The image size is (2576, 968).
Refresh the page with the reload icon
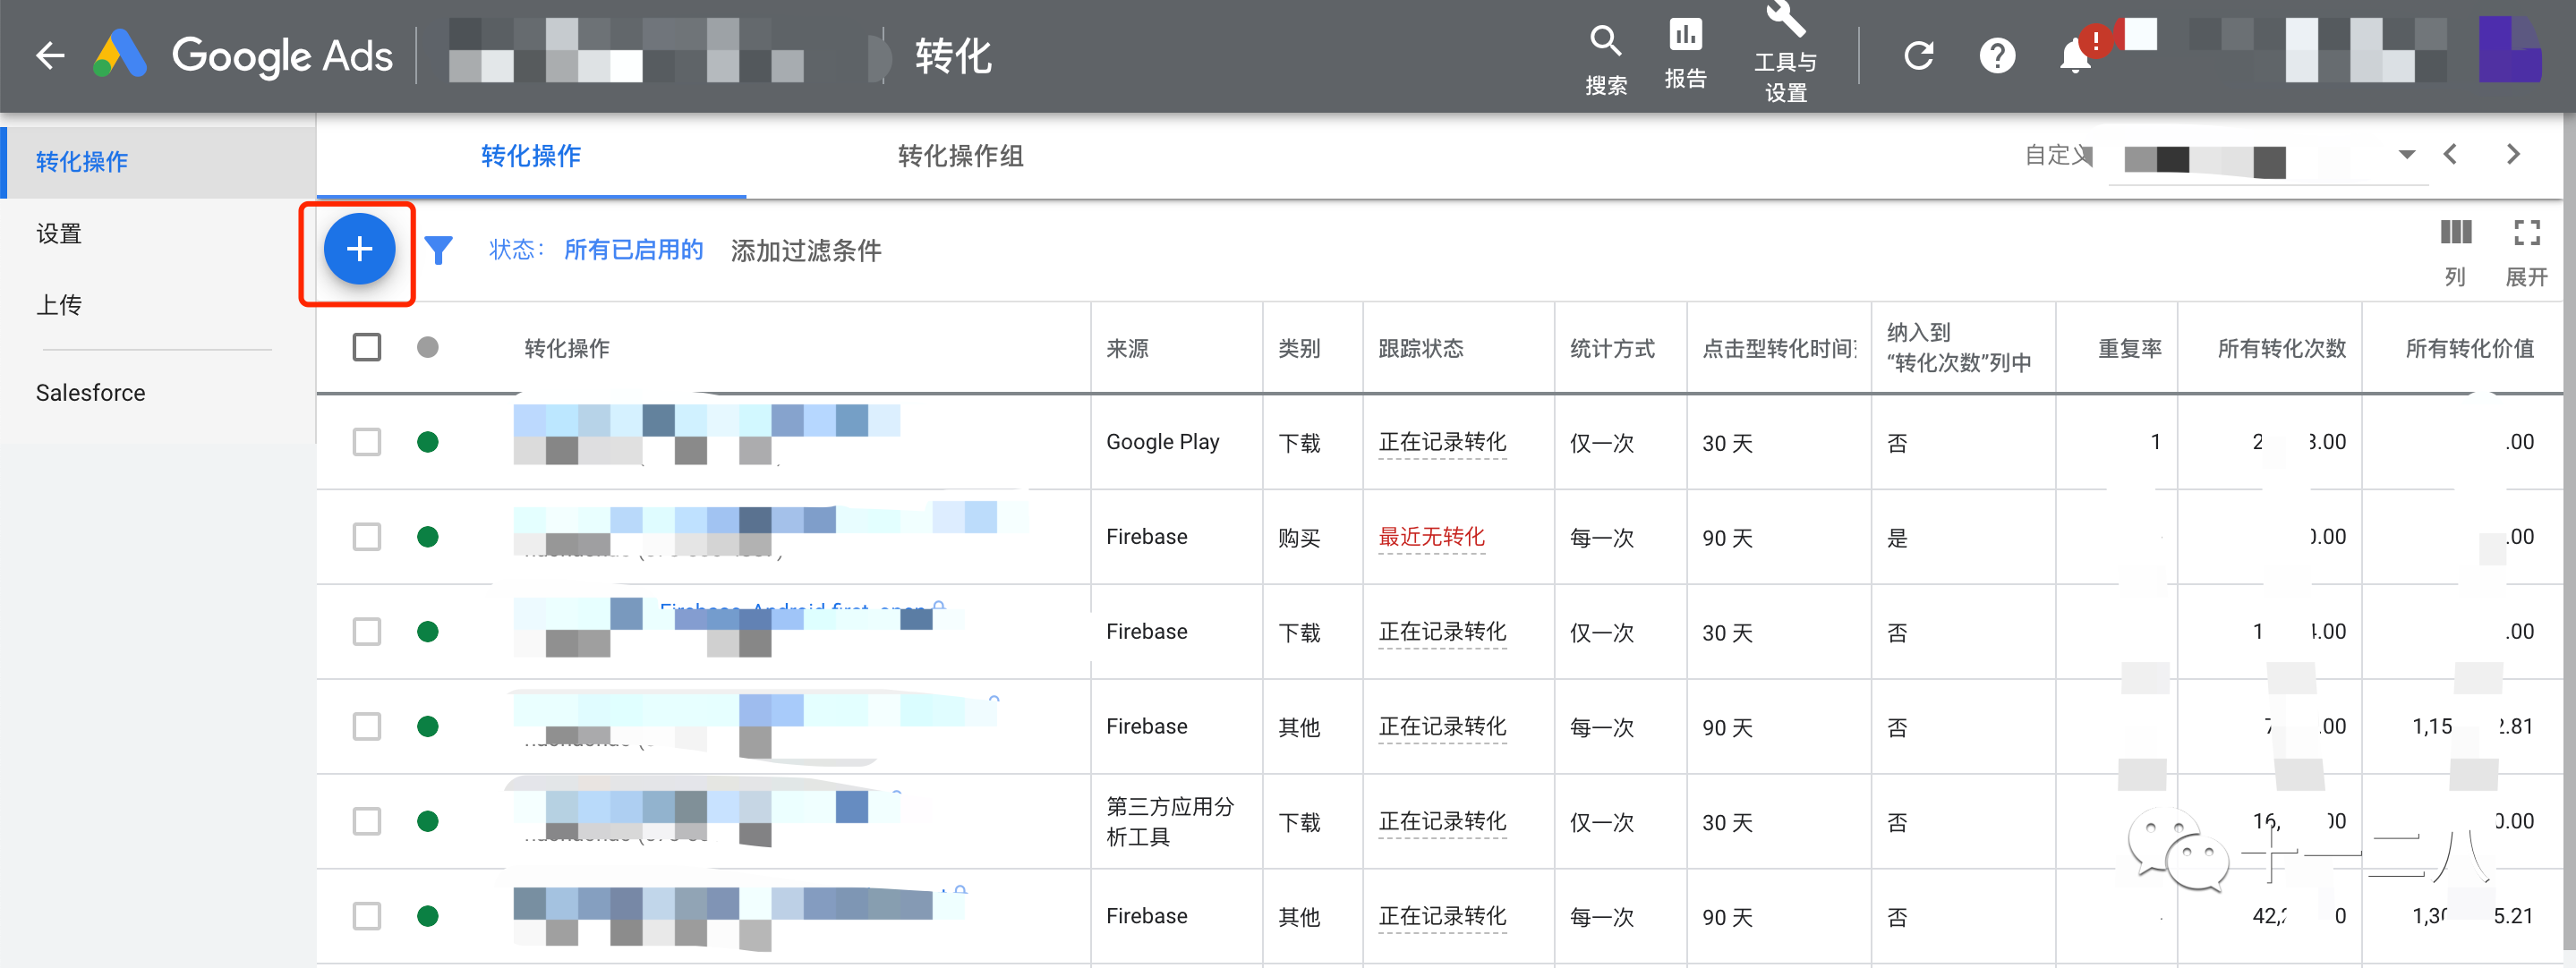(1919, 55)
